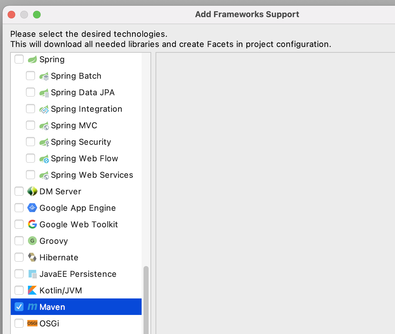Click the Spring leaf icon
Viewport: 395px width, 334px height.
point(32,59)
